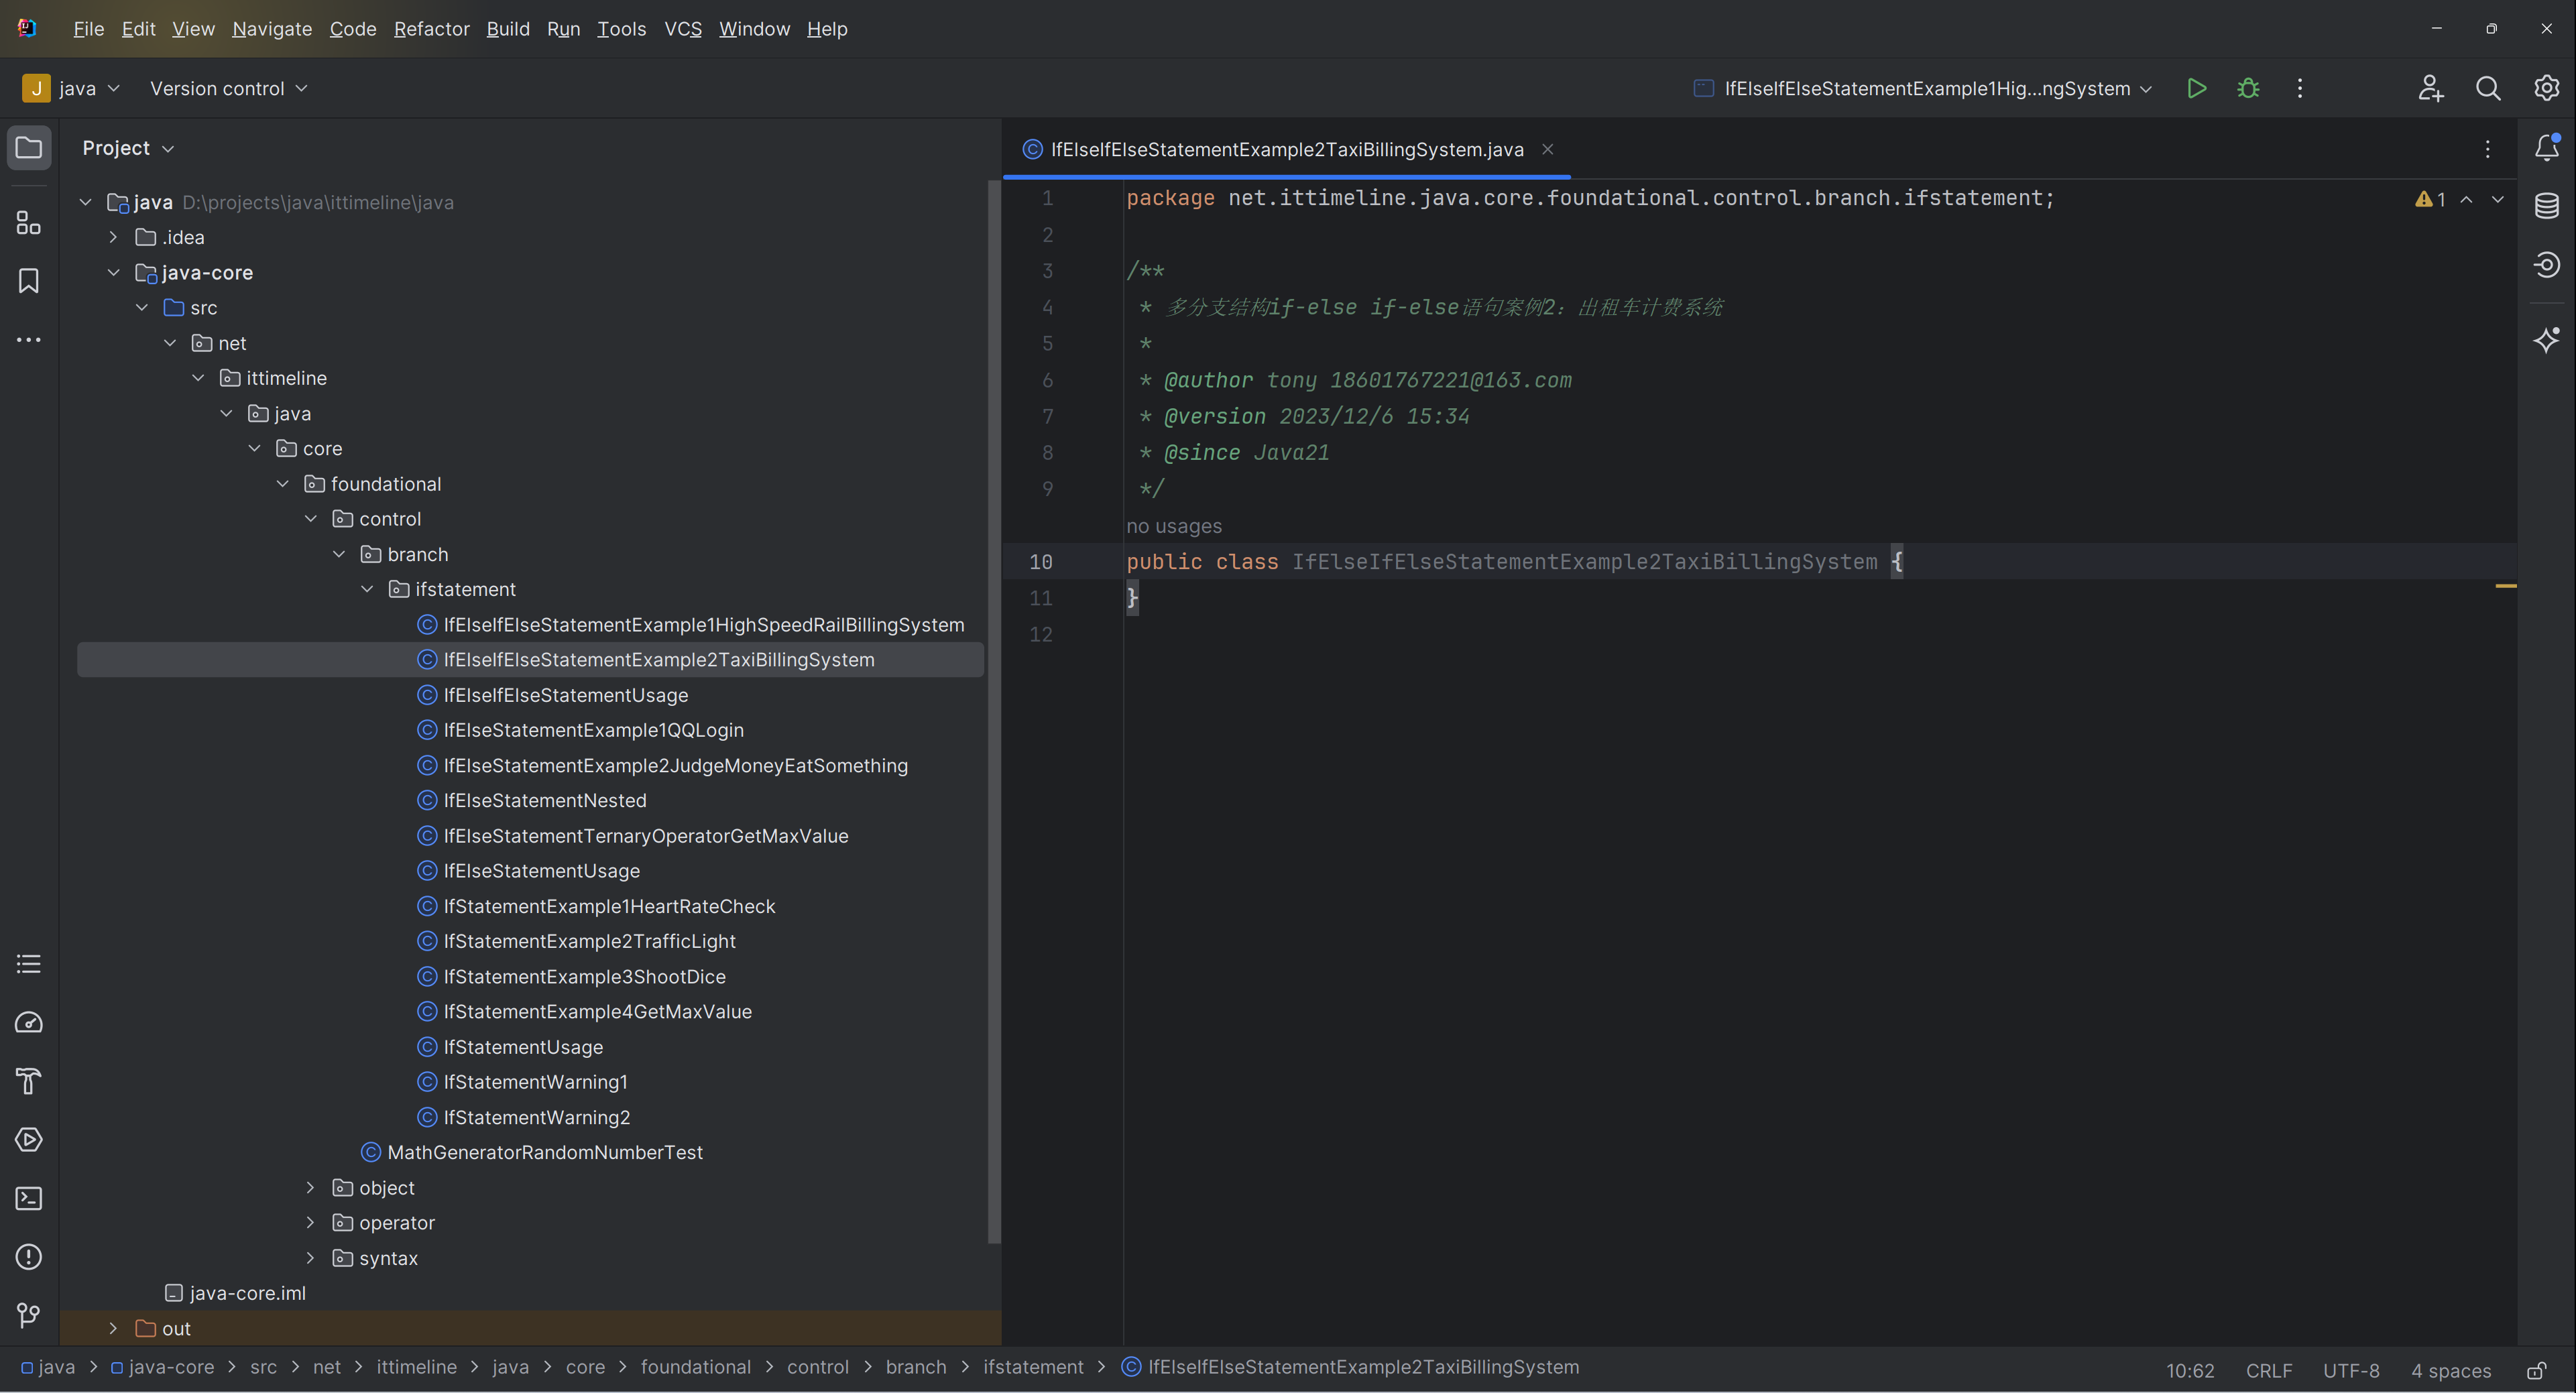Click caret position 10:62 in status bar
This screenshot has width=2576, height=1393.
click(2190, 1370)
